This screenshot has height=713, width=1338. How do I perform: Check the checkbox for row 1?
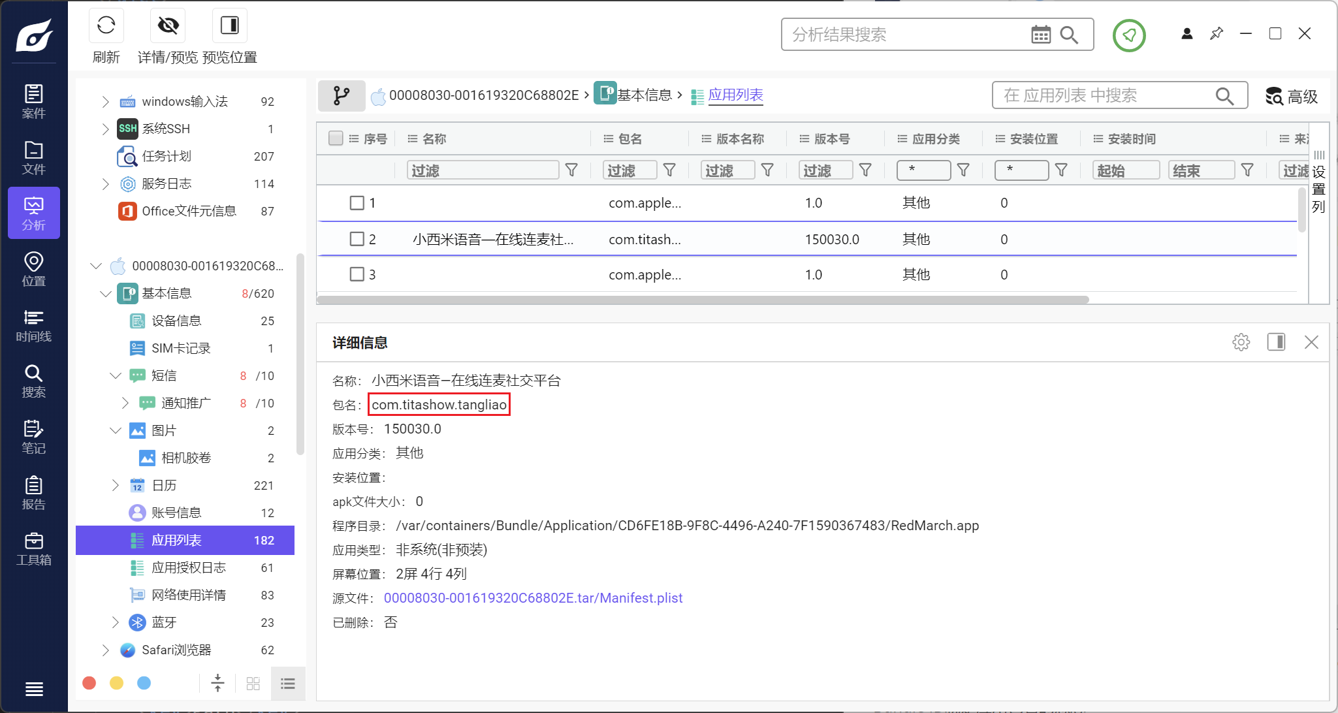point(357,203)
